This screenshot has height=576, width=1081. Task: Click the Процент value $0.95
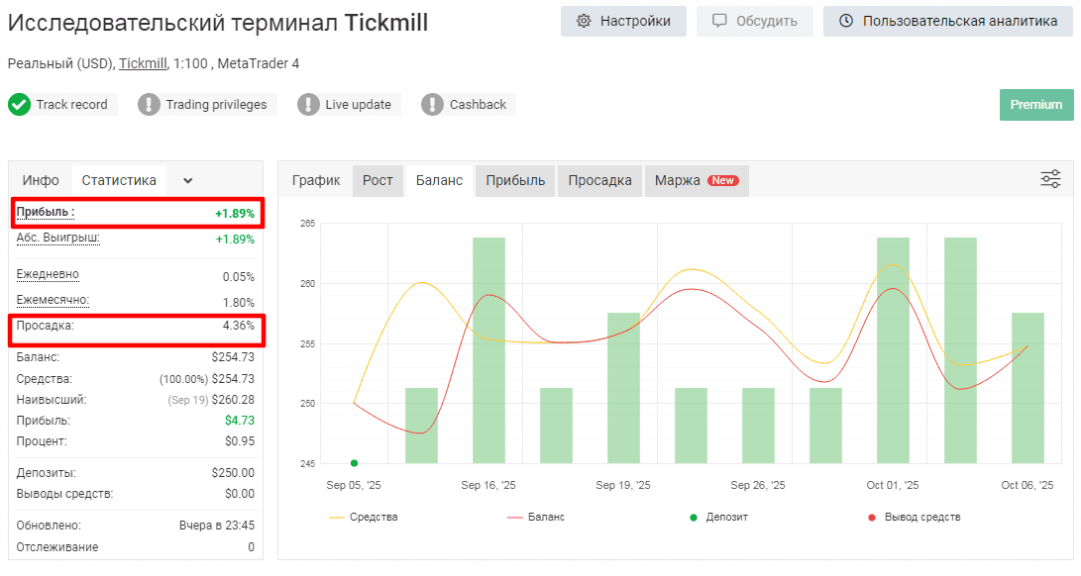239,441
